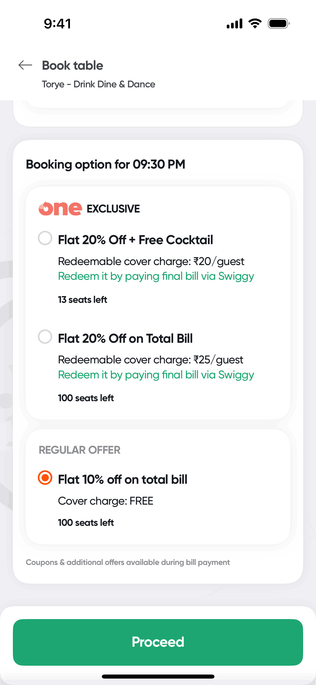The image size is (316, 685).
Task: Tap the Swiggy One logo
Action: 60,209
